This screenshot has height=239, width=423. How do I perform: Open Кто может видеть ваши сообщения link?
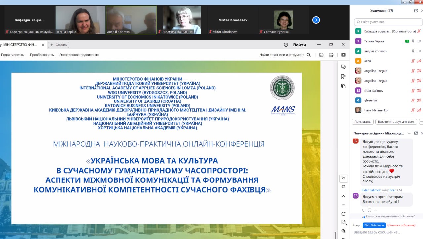click(390, 216)
